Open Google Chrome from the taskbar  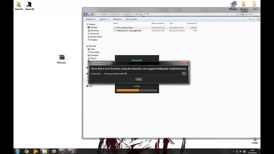(27, 151)
